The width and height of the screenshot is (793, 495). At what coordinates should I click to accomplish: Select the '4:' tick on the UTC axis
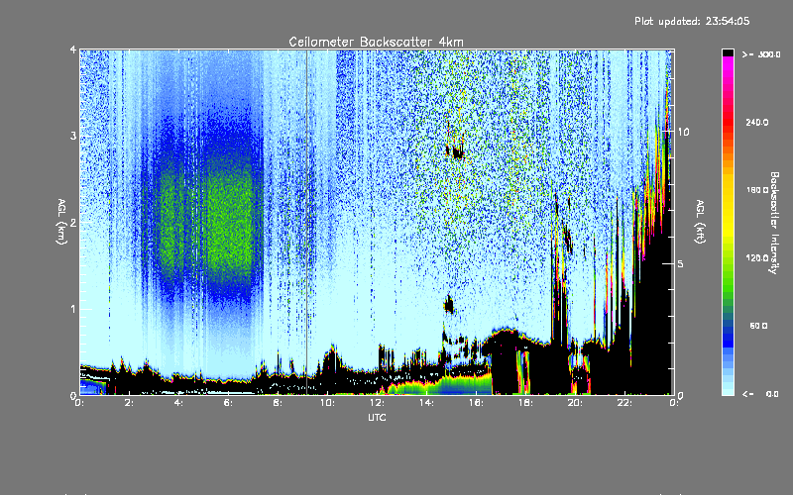point(178,403)
